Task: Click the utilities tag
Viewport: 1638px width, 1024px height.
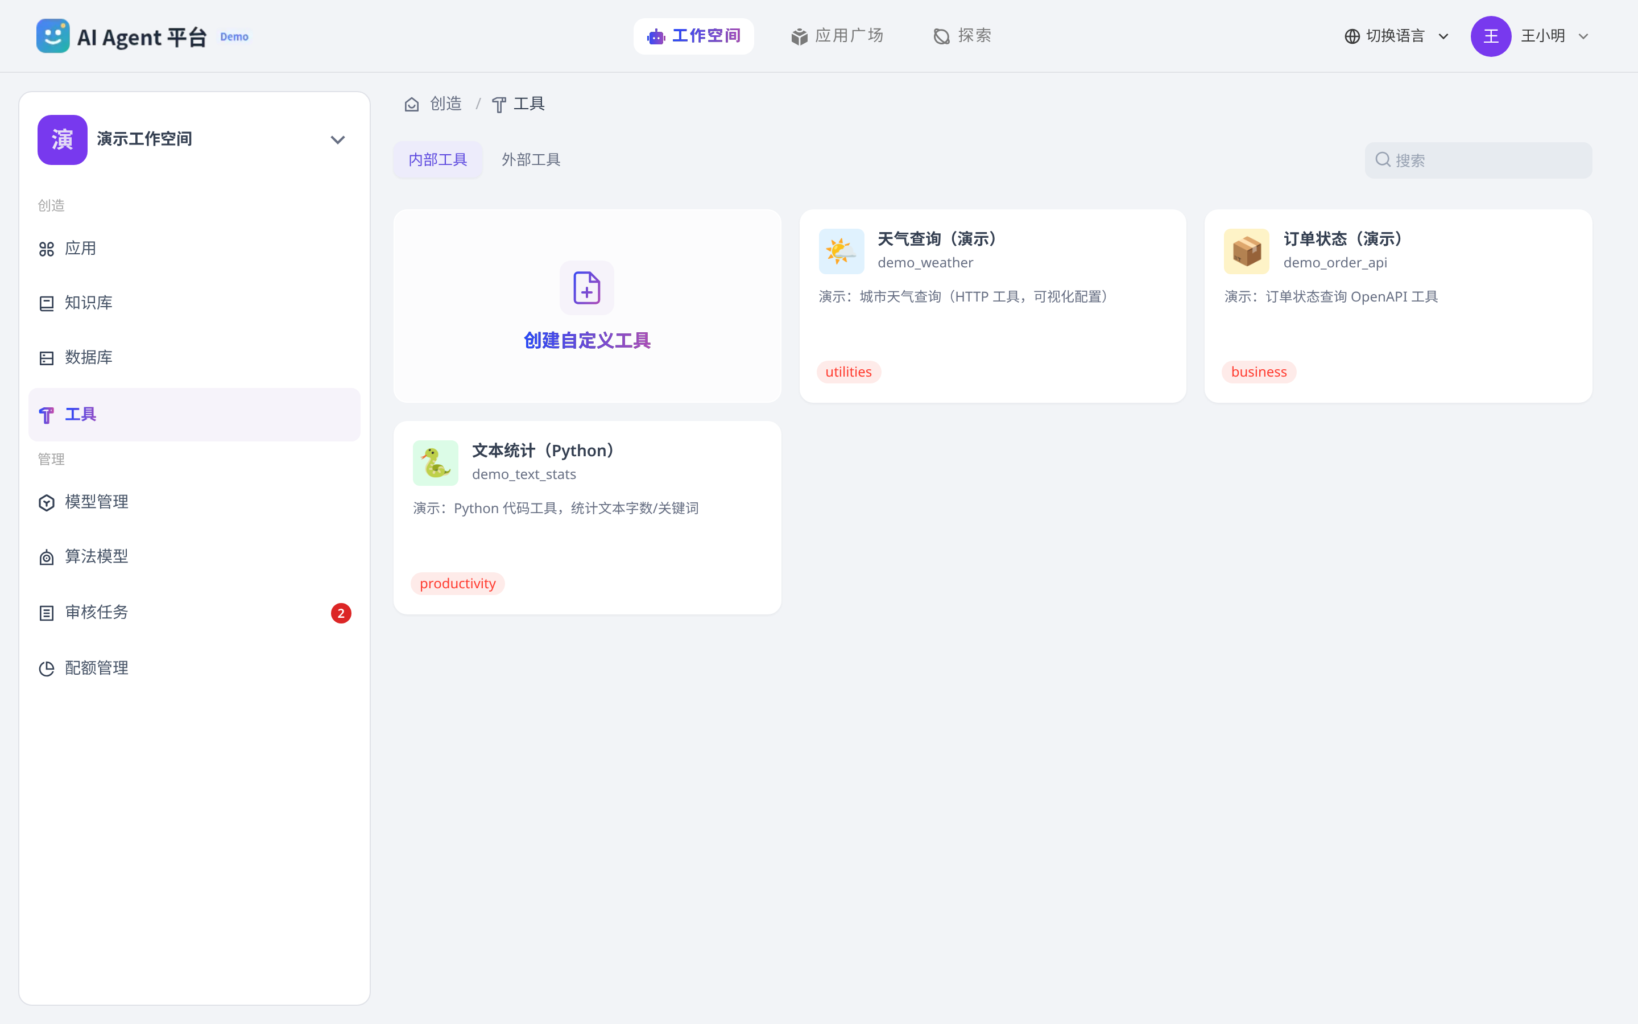Action: (x=849, y=372)
